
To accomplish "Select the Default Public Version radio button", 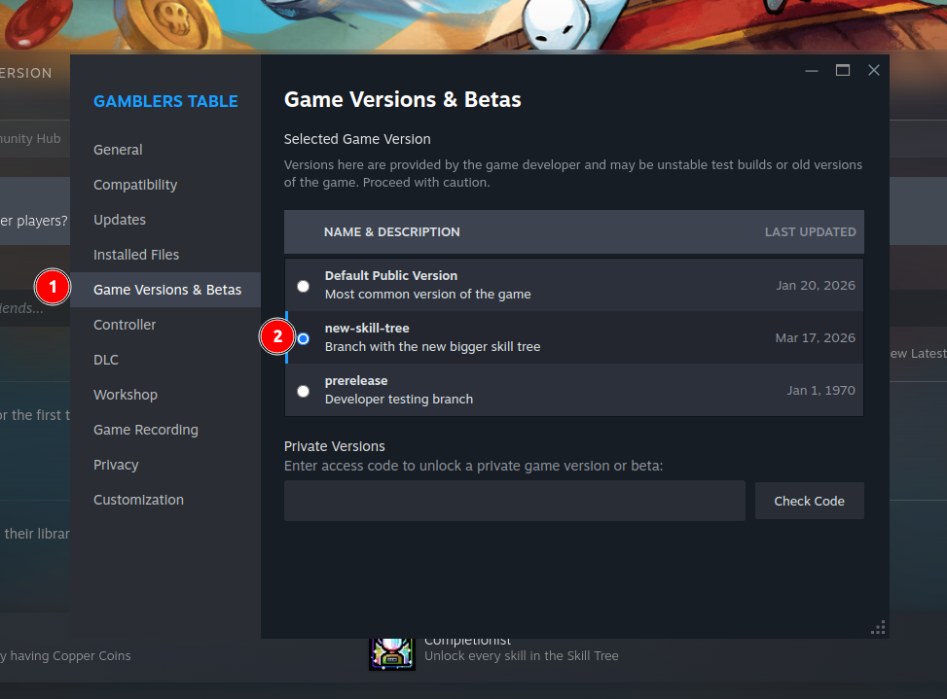I will (304, 286).
